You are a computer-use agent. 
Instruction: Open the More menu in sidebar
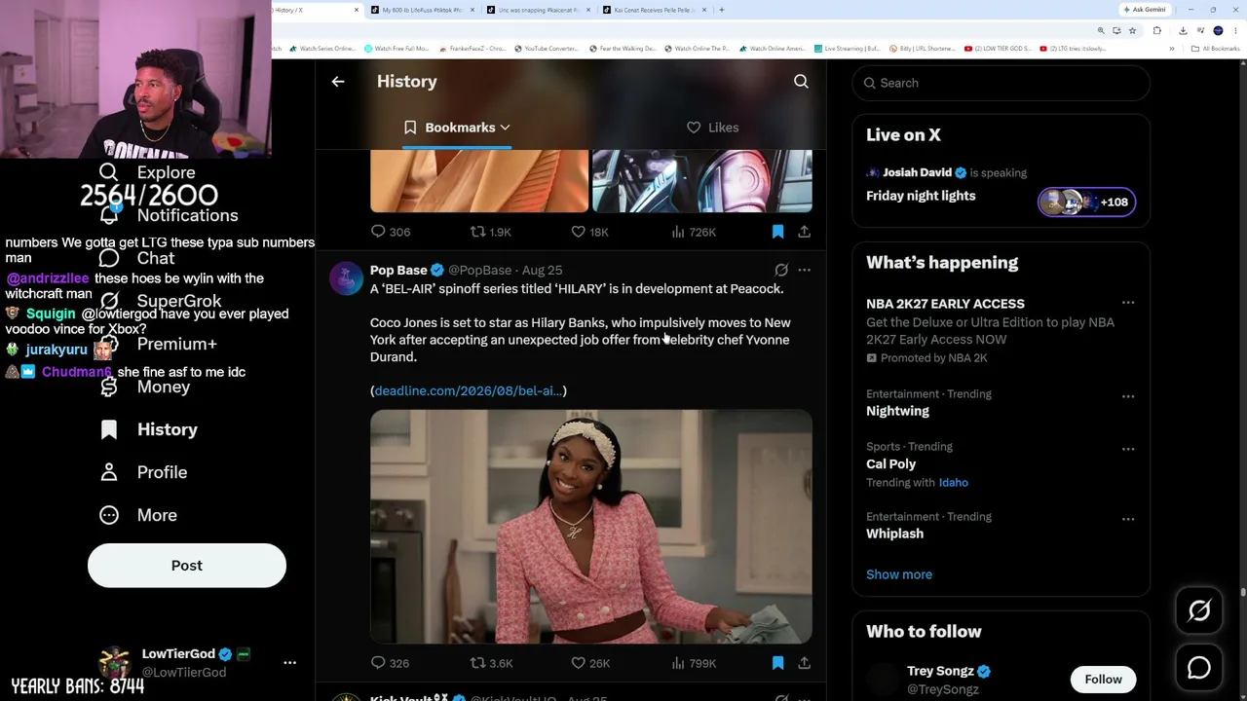coord(138,515)
